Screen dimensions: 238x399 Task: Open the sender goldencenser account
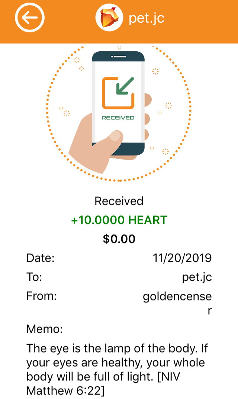(177, 303)
